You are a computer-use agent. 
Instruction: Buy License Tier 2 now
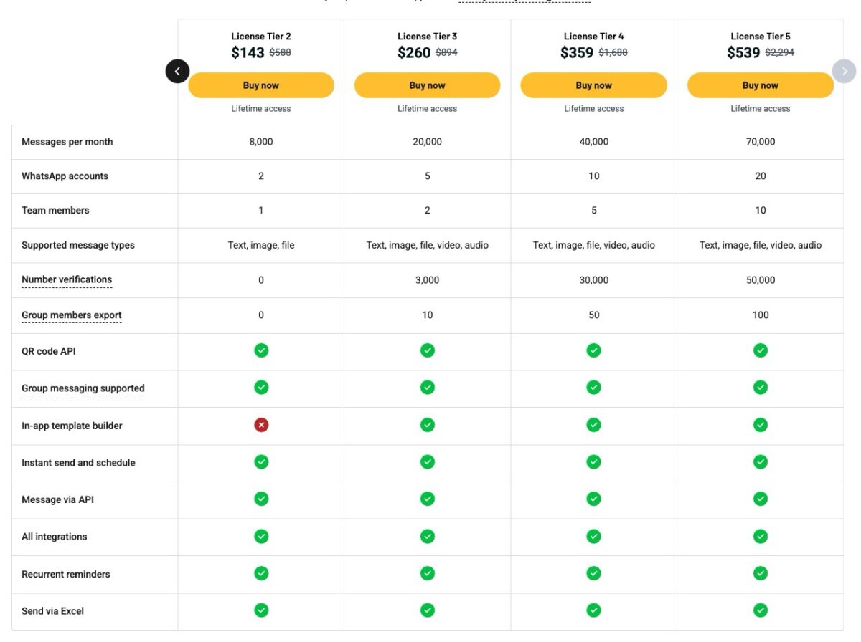[x=261, y=85]
